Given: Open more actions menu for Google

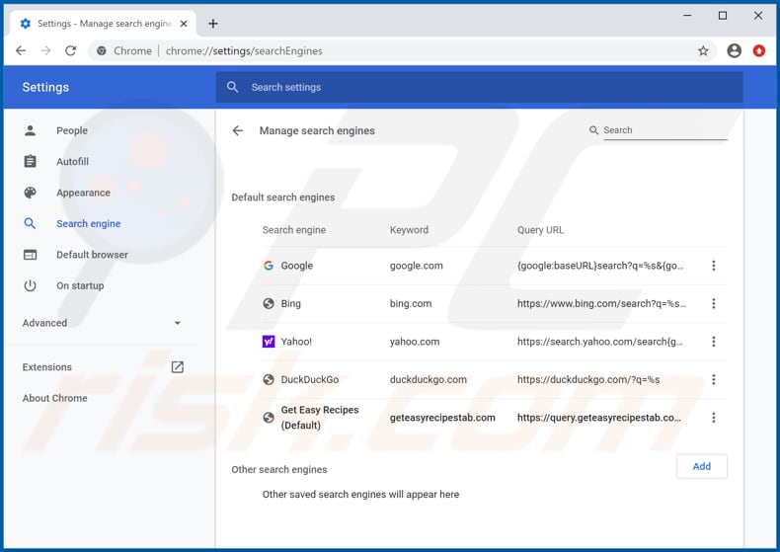Looking at the screenshot, I should point(713,266).
